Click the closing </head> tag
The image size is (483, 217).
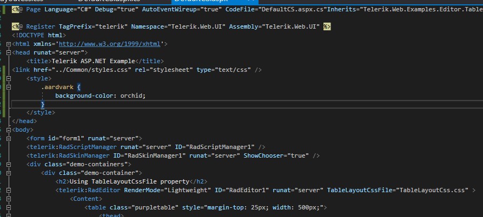click(x=24, y=121)
